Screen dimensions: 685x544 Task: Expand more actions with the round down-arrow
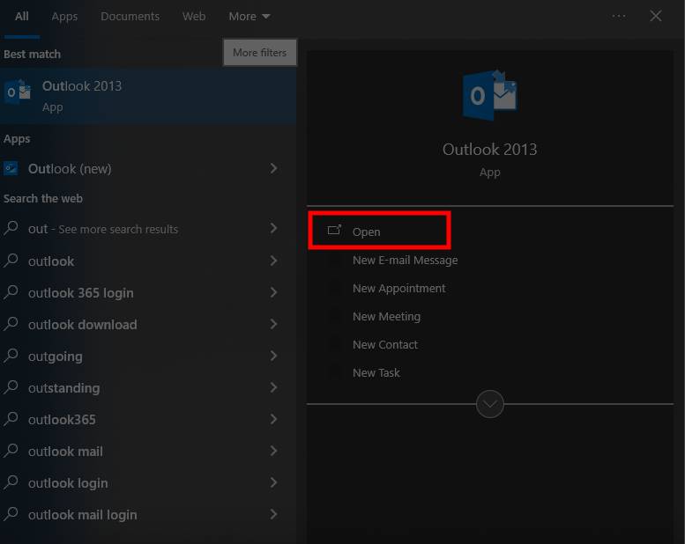coord(489,404)
